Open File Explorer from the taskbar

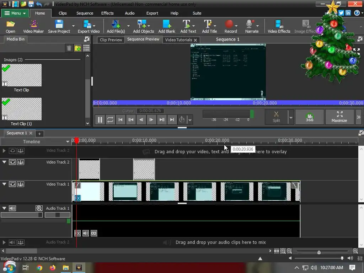(66, 268)
